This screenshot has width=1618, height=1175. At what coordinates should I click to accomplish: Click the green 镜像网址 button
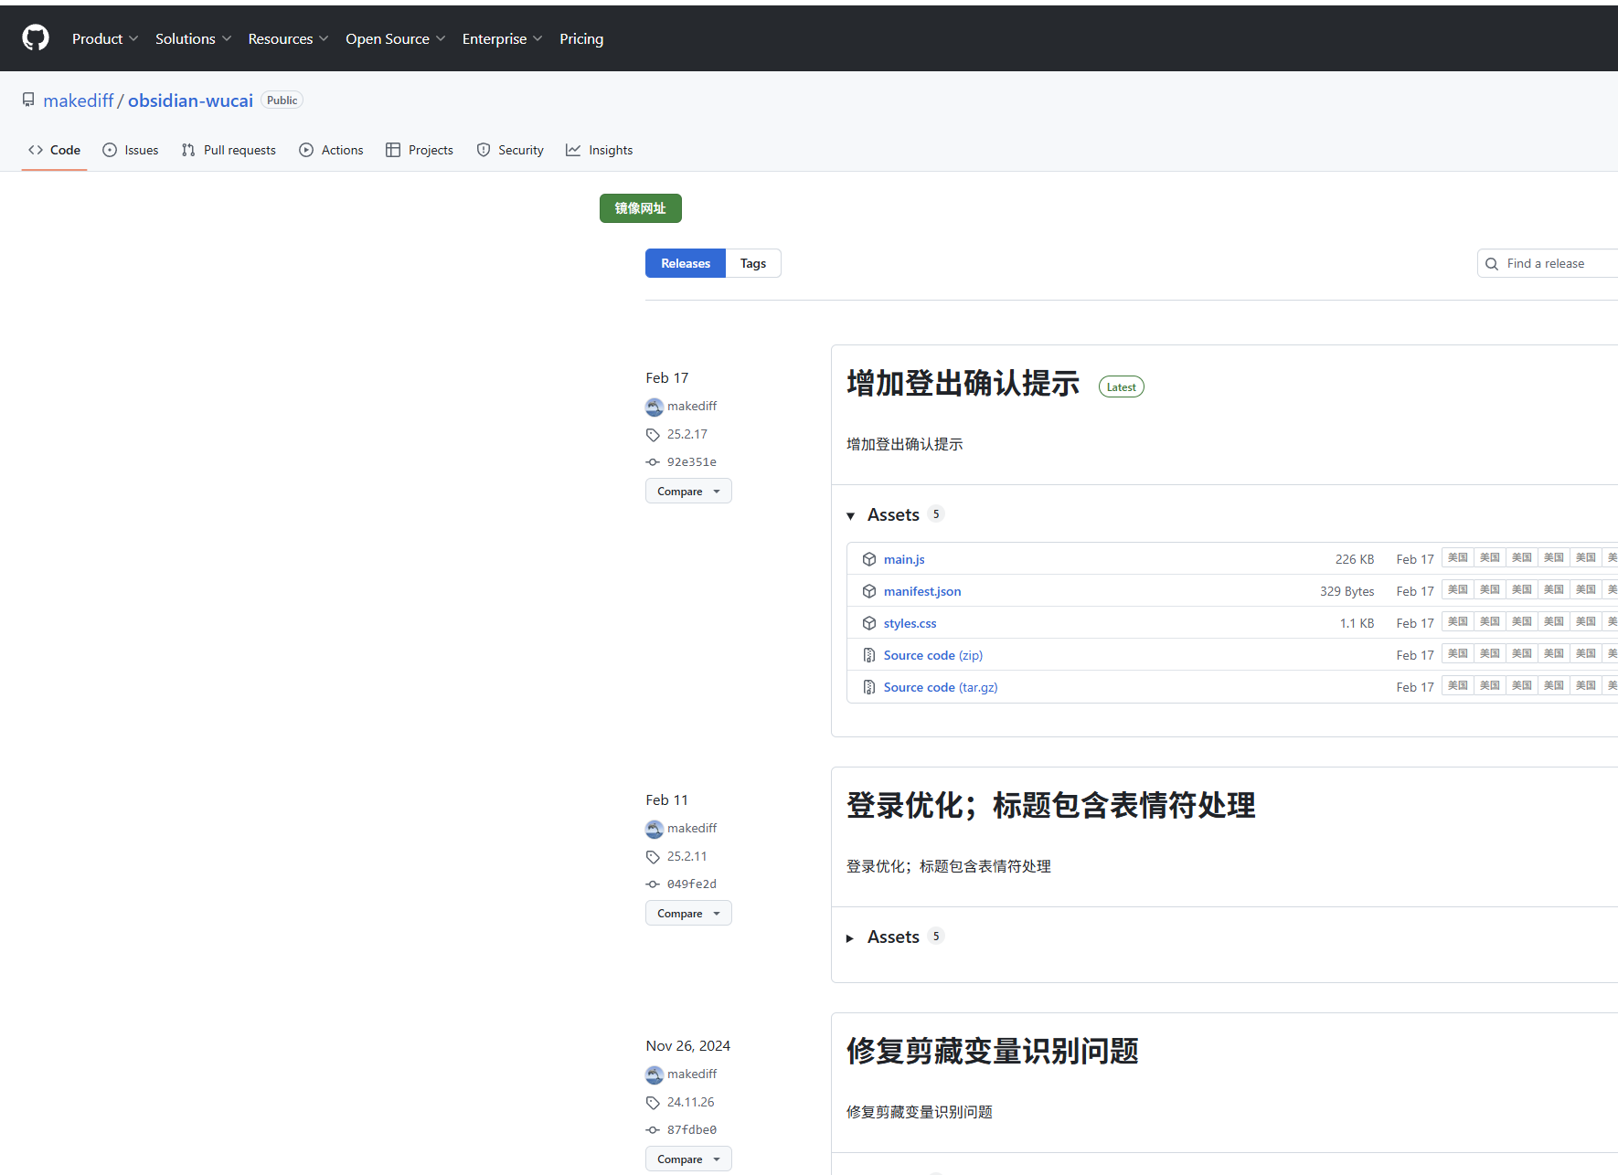641,208
